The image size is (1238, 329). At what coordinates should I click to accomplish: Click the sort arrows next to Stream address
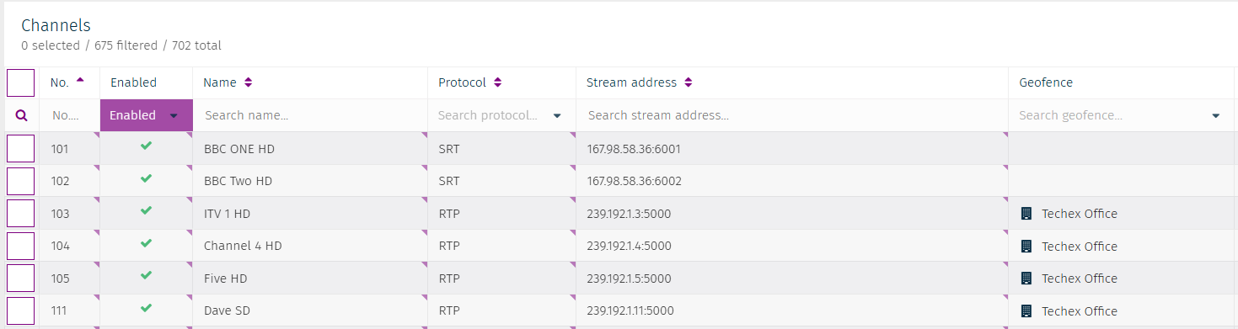(688, 82)
